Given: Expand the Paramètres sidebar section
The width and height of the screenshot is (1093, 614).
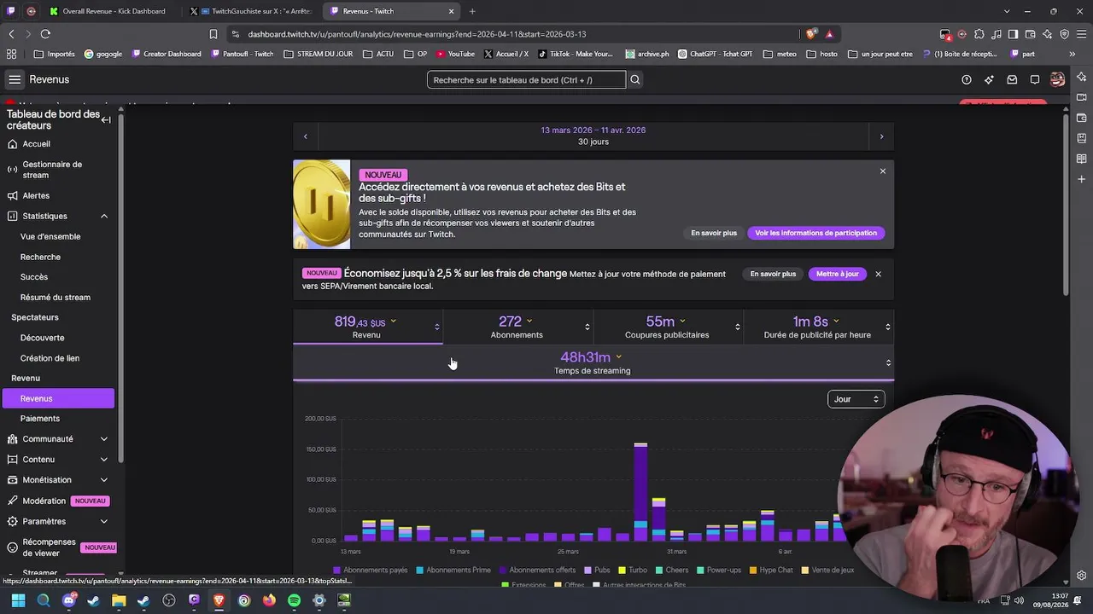Looking at the screenshot, I should [104, 522].
